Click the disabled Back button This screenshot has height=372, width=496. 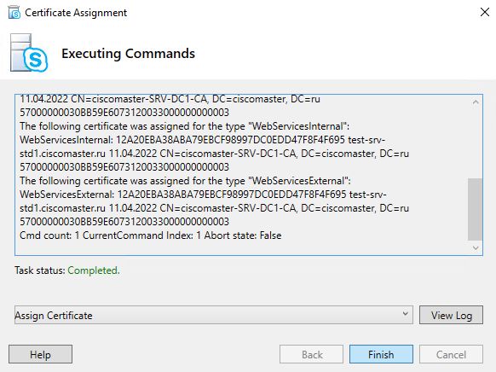click(311, 354)
